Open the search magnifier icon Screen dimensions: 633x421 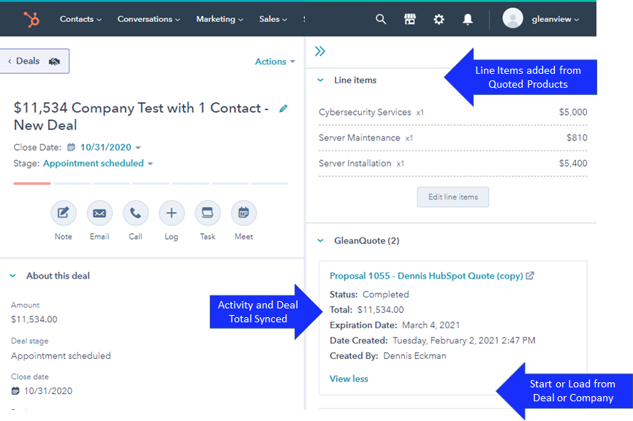tap(381, 19)
